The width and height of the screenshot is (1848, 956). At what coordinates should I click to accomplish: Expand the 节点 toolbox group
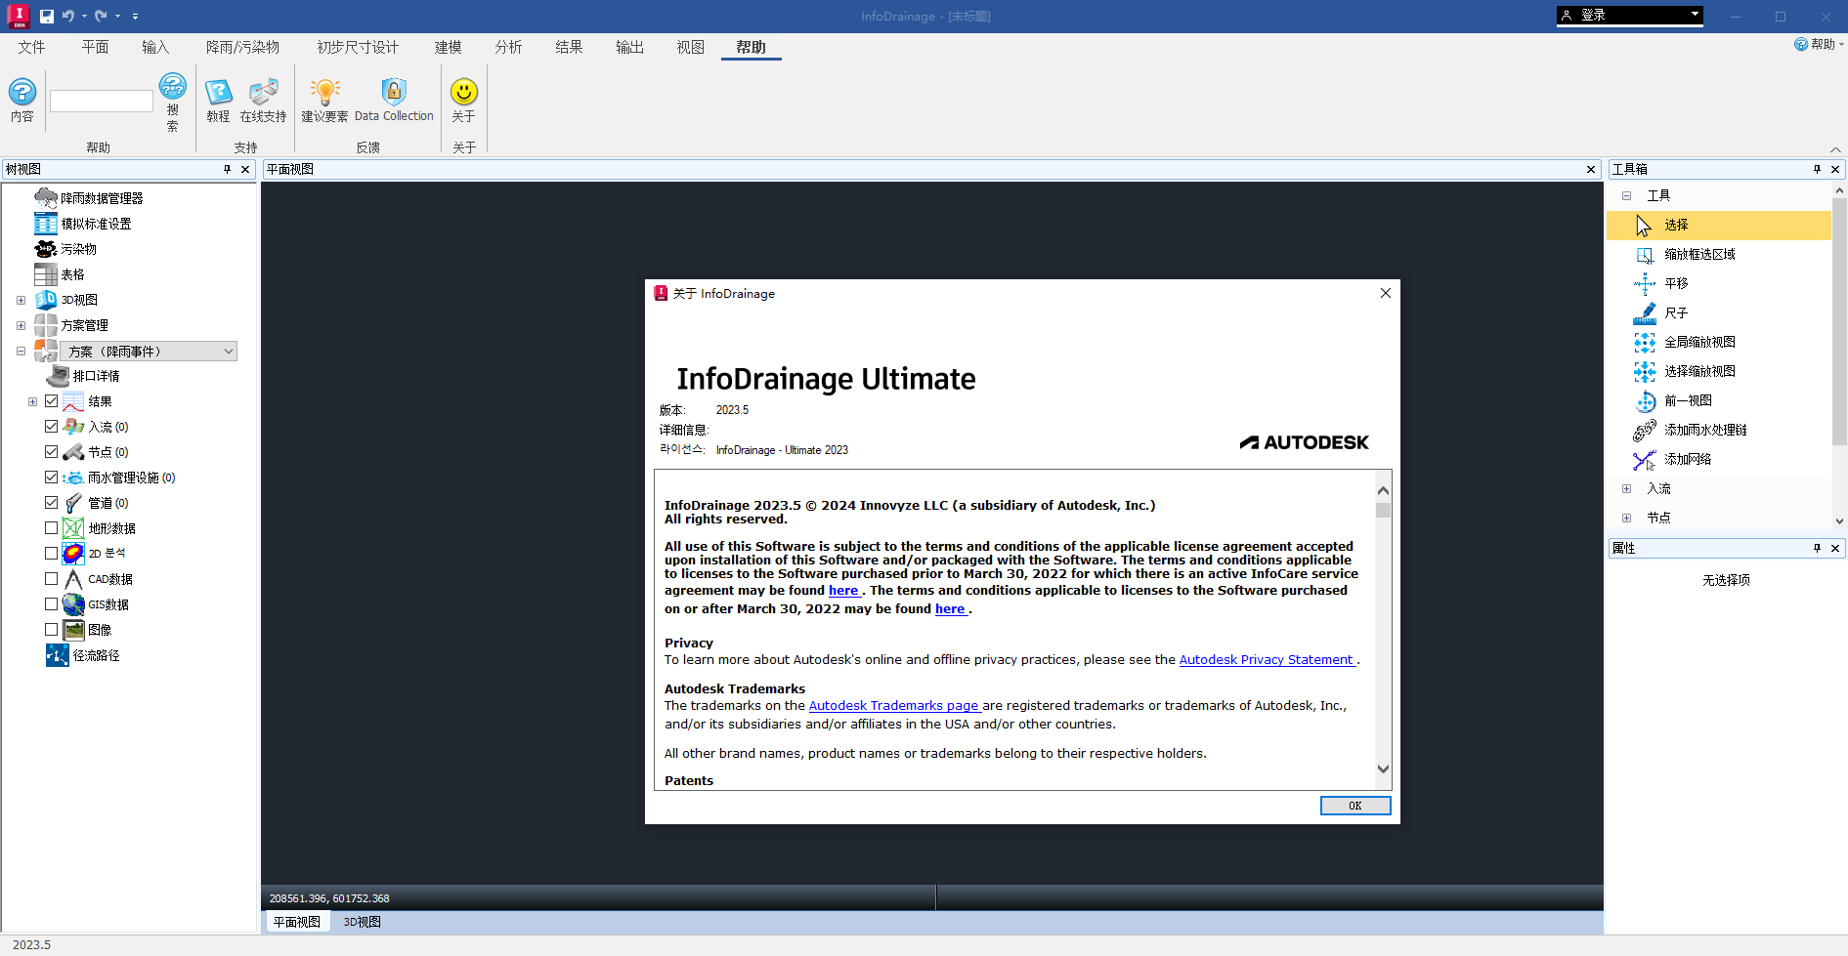click(1627, 518)
